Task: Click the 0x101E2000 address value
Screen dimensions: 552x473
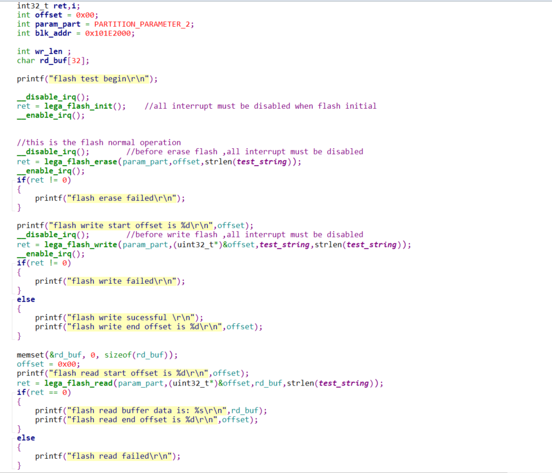Action: coord(108,33)
